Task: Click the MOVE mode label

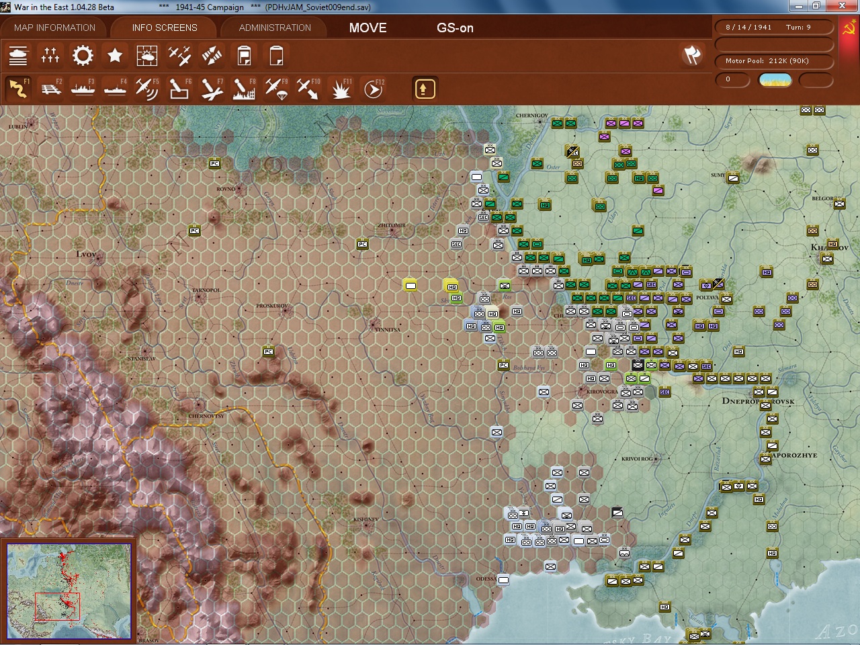Action: click(368, 28)
